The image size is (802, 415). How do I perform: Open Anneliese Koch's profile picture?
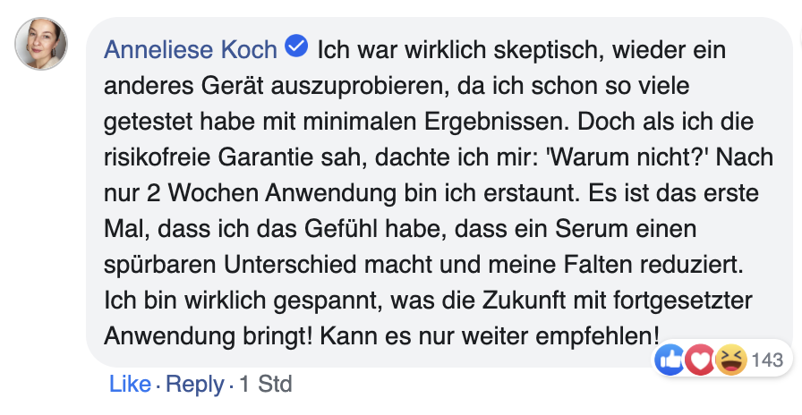coord(42,45)
